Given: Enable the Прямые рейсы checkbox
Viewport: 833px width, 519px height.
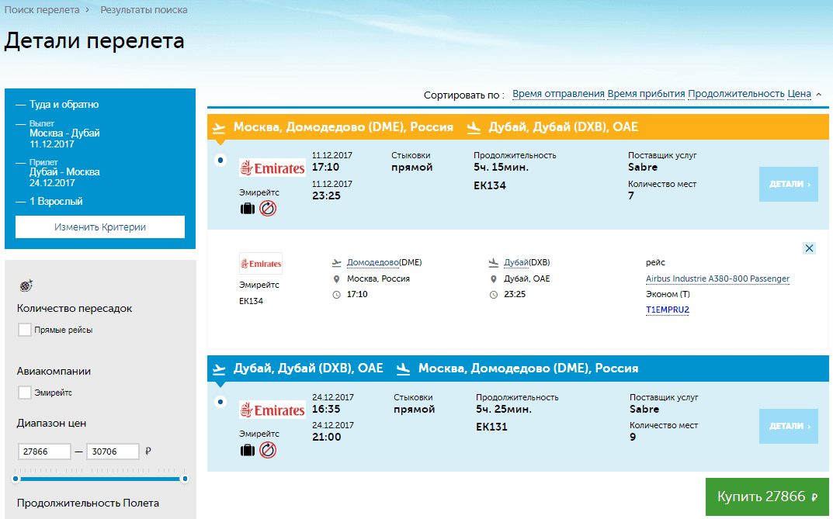Looking at the screenshot, I should pyautogui.click(x=25, y=330).
